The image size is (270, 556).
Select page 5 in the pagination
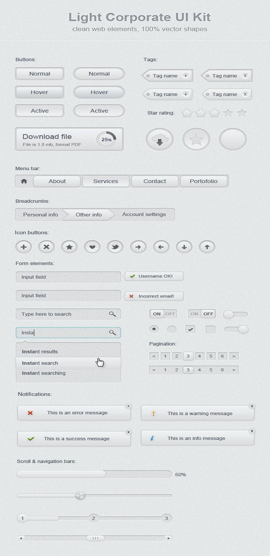point(211,356)
